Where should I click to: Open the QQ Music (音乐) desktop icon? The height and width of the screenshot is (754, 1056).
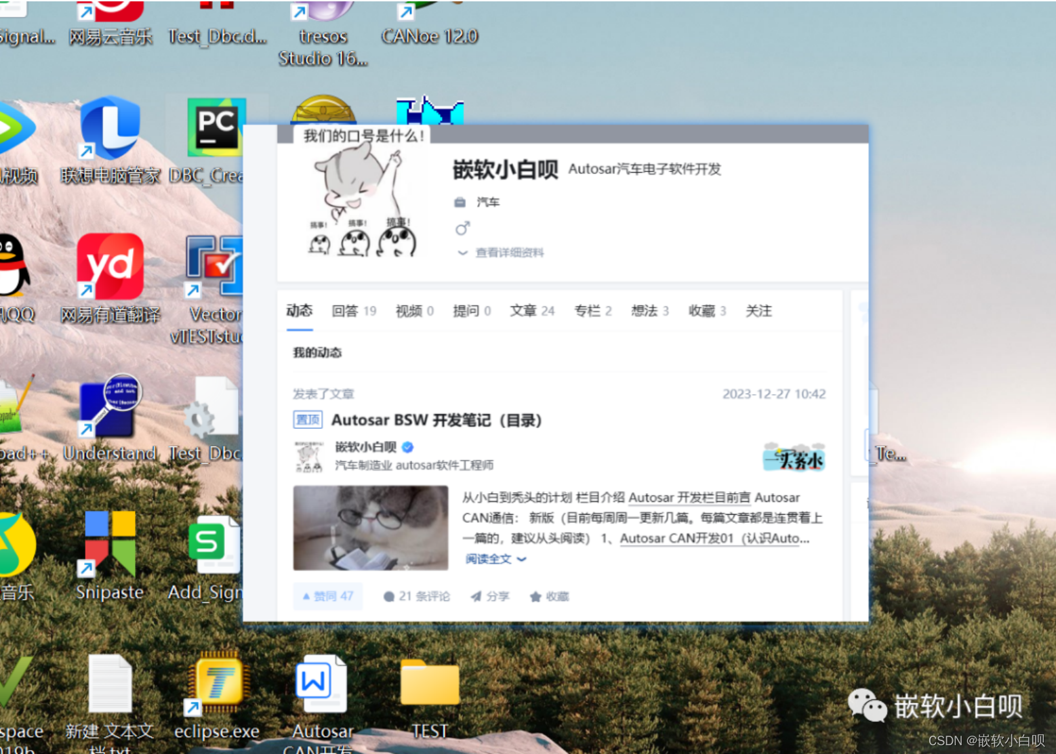pyautogui.click(x=18, y=557)
